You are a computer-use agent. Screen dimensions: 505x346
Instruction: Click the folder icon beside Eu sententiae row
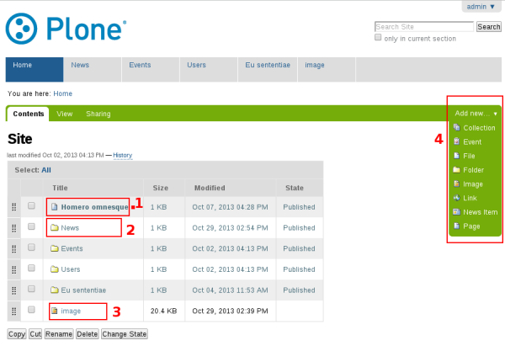coord(55,290)
